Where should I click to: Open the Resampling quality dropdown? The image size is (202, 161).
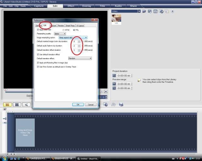pyautogui.click(x=60, y=34)
